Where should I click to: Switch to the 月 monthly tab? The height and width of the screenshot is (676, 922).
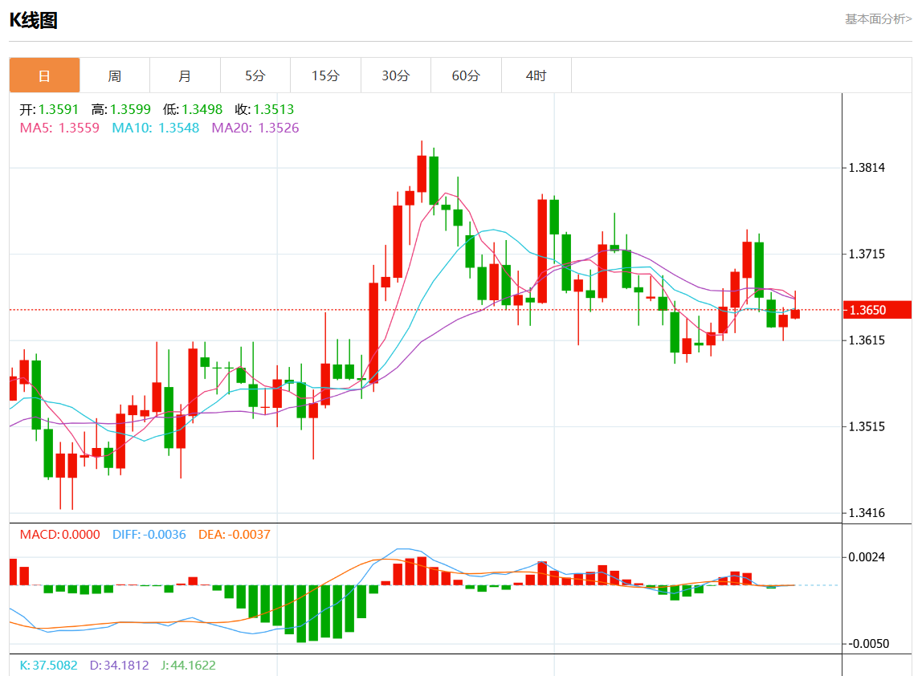click(186, 75)
